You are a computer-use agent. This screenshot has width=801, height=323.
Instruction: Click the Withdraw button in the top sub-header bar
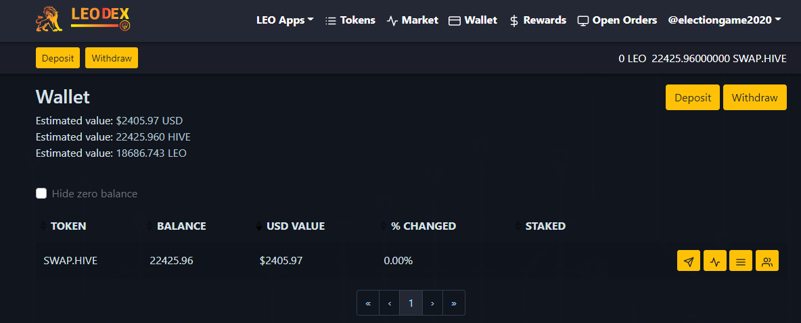click(112, 58)
